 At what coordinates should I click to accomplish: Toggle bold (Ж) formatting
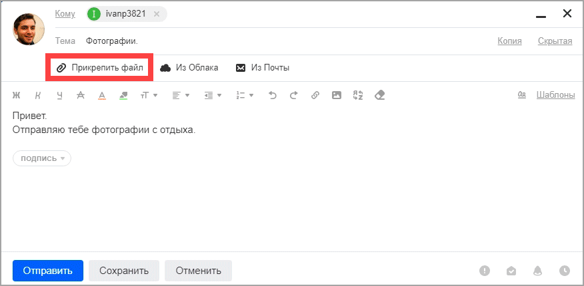point(17,95)
